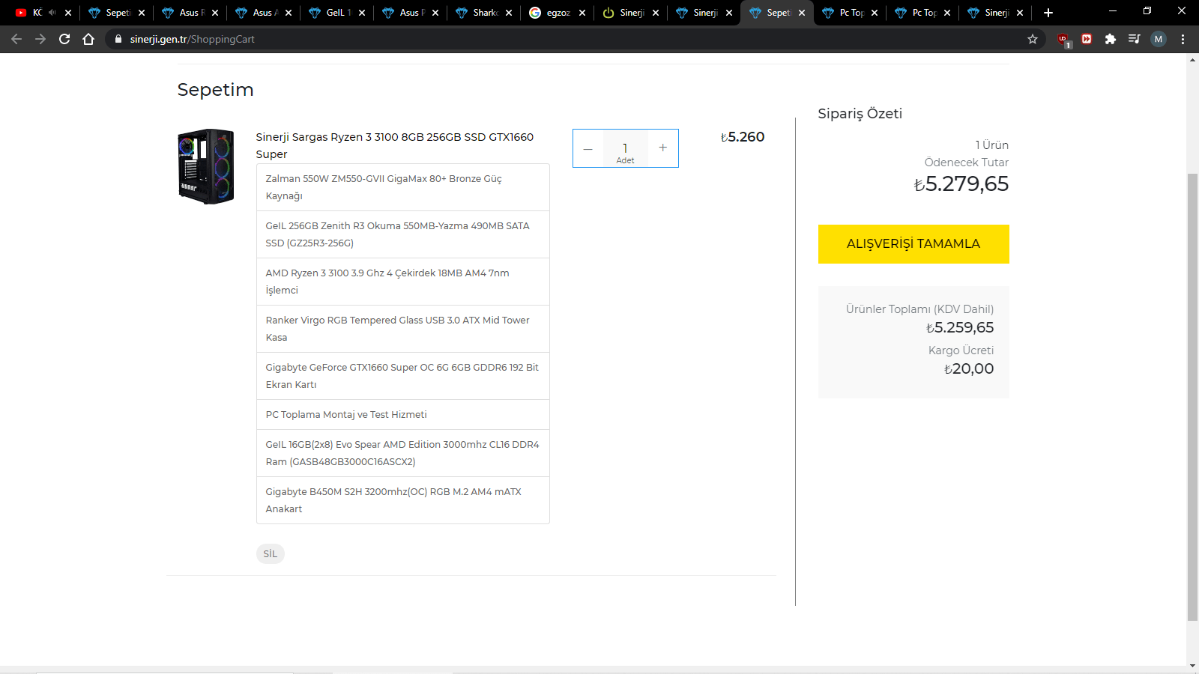Select the AMD Ryzen 3 3100 processor row
Viewport: 1199px width, 674px height.
coord(403,282)
